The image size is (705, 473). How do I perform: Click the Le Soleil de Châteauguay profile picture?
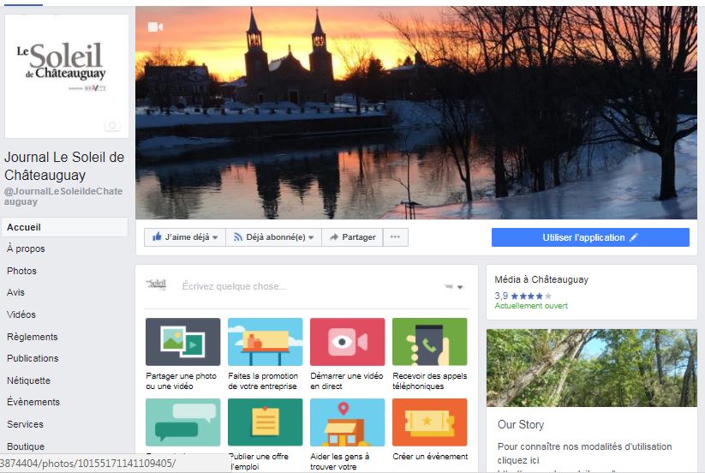click(67, 76)
